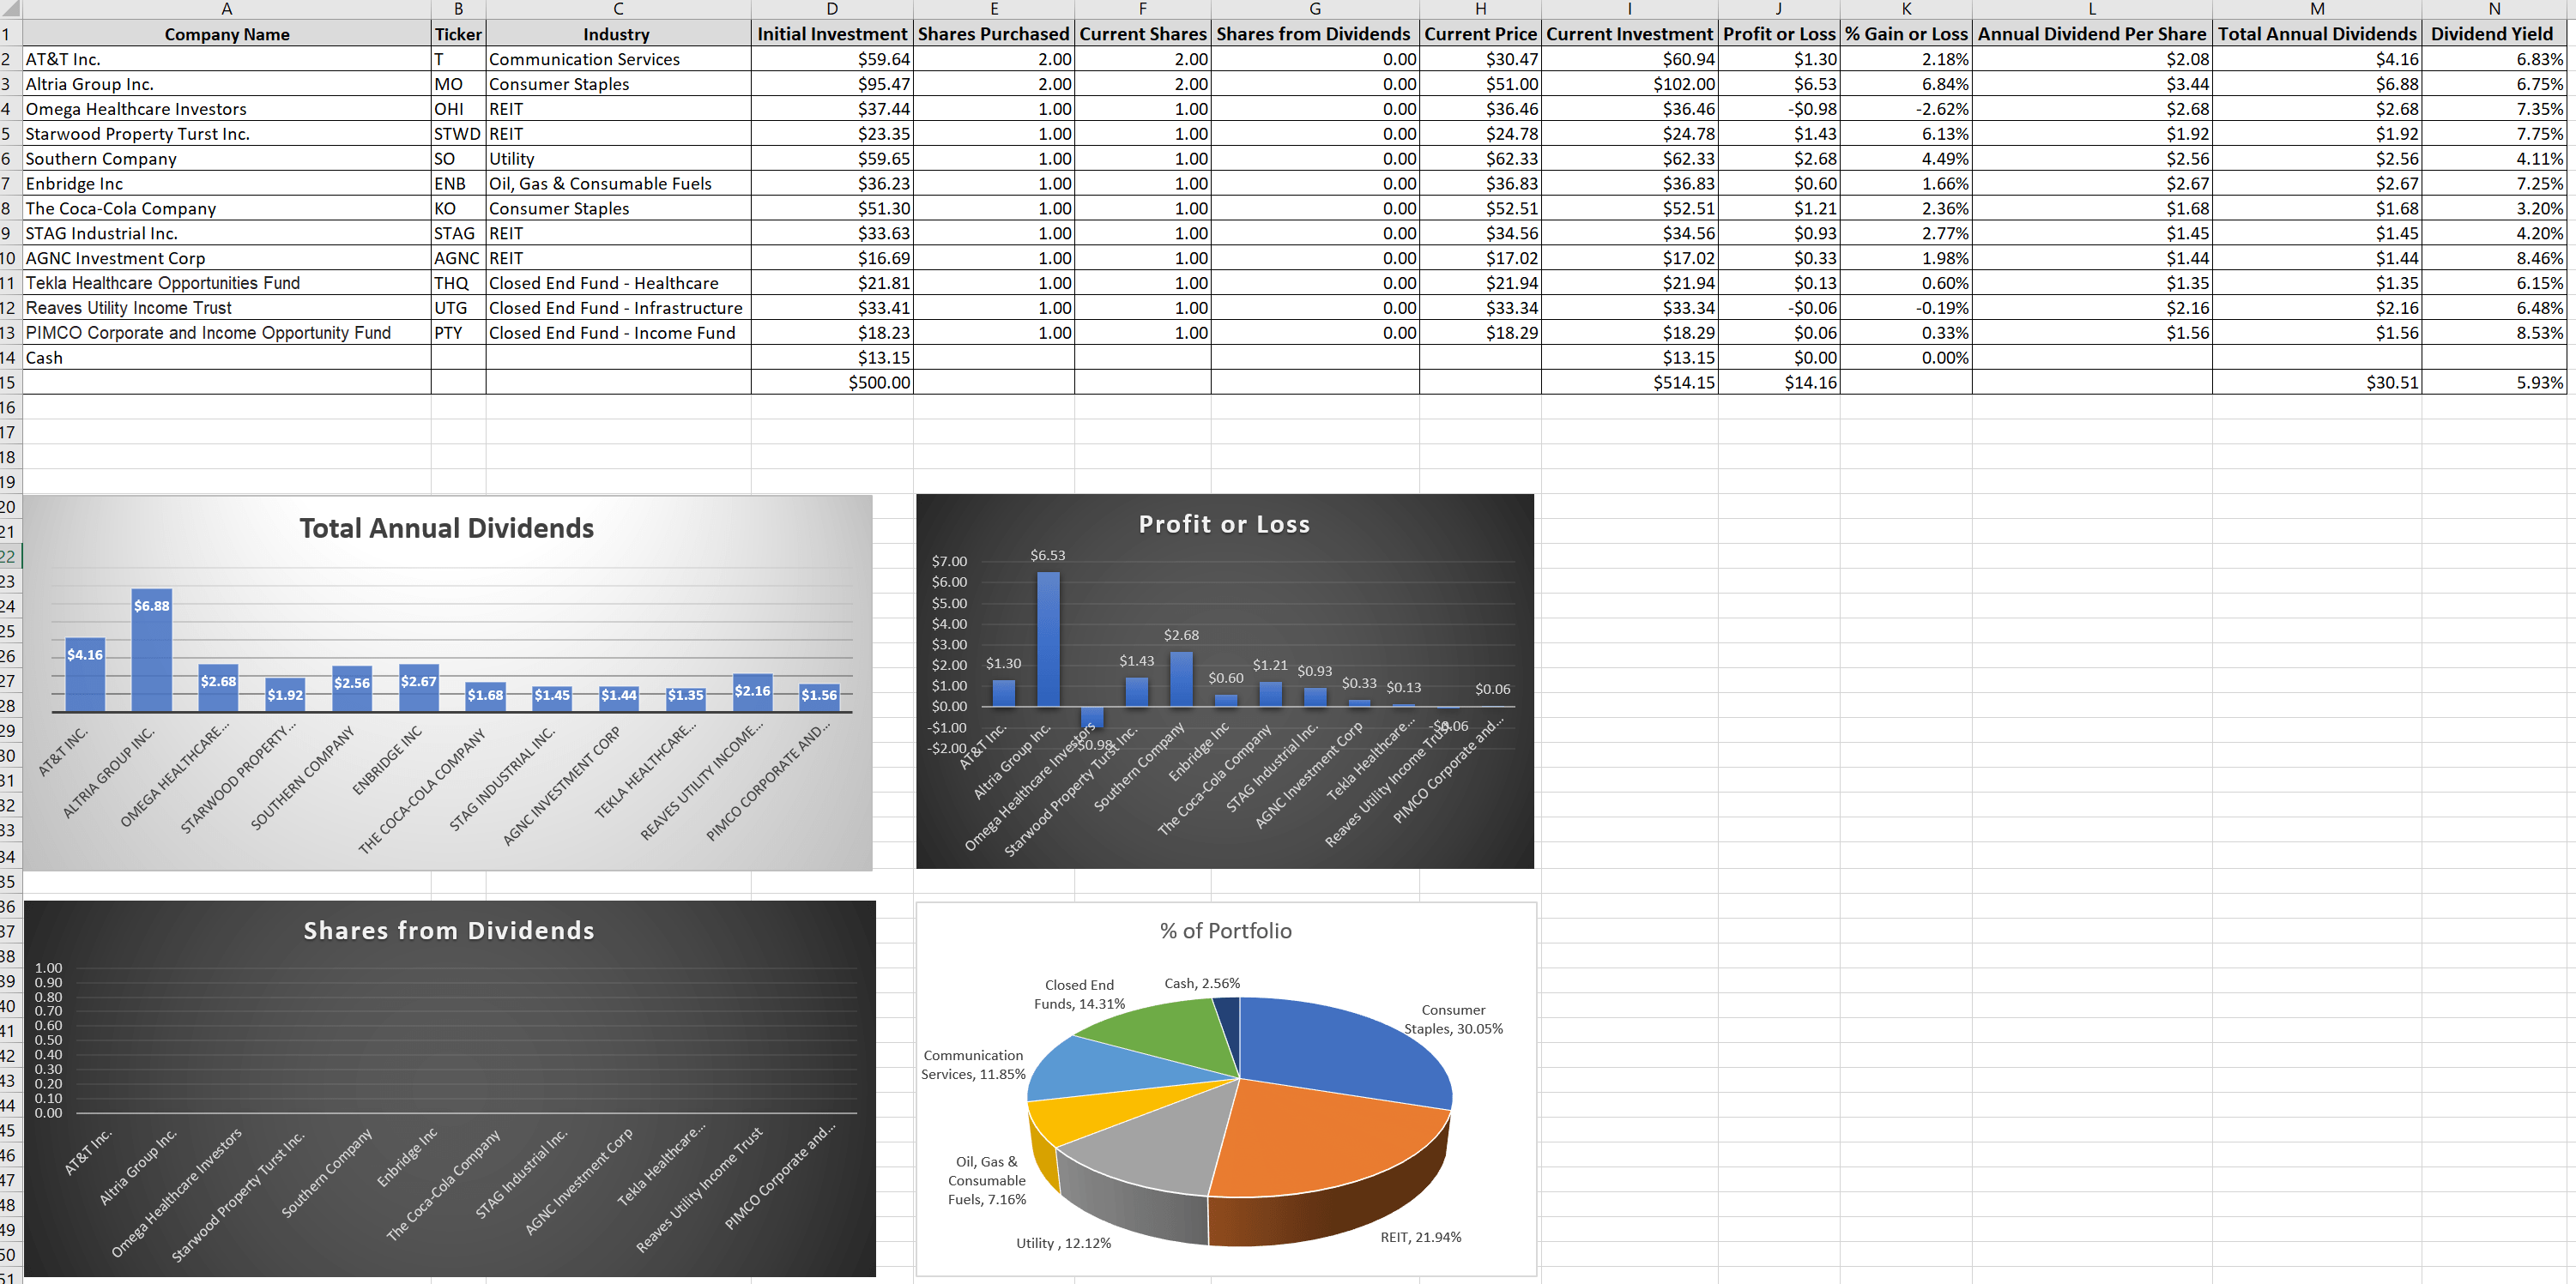The width and height of the screenshot is (2576, 1284).
Task: Select the Cash row label cell
Action: (227, 358)
